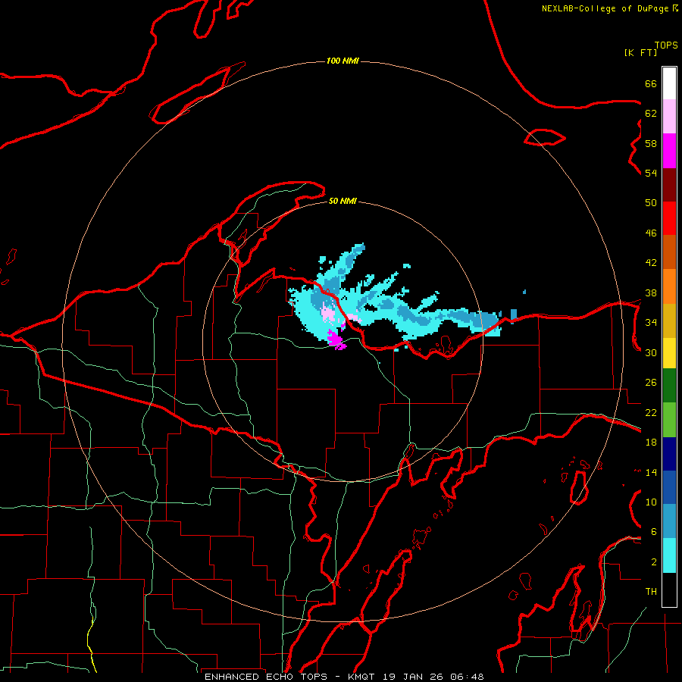Click the 14 value on the scale
Viewport: 682px width, 682px height.
coord(651,472)
